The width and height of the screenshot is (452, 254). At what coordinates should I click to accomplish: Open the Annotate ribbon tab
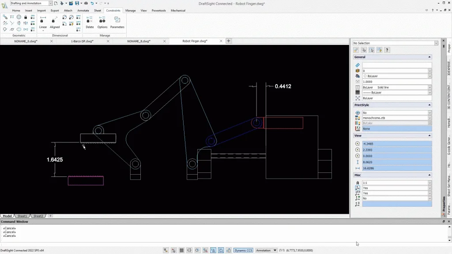pos(83,10)
